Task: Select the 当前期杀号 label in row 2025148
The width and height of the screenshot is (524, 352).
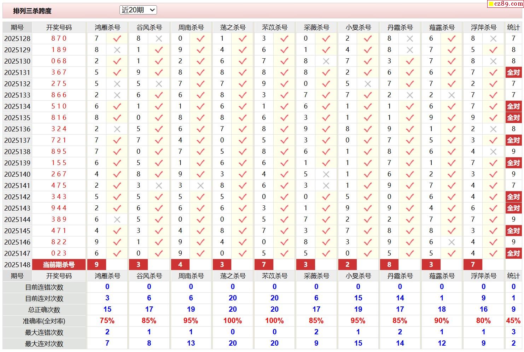Action: tap(59, 265)
